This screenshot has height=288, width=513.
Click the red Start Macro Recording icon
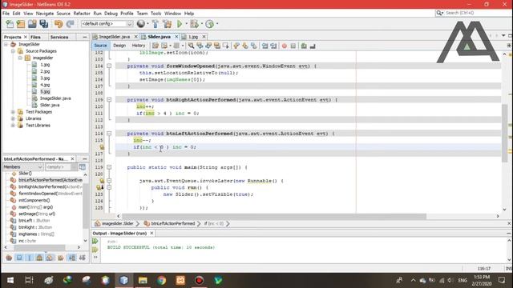tap(285, 46)
